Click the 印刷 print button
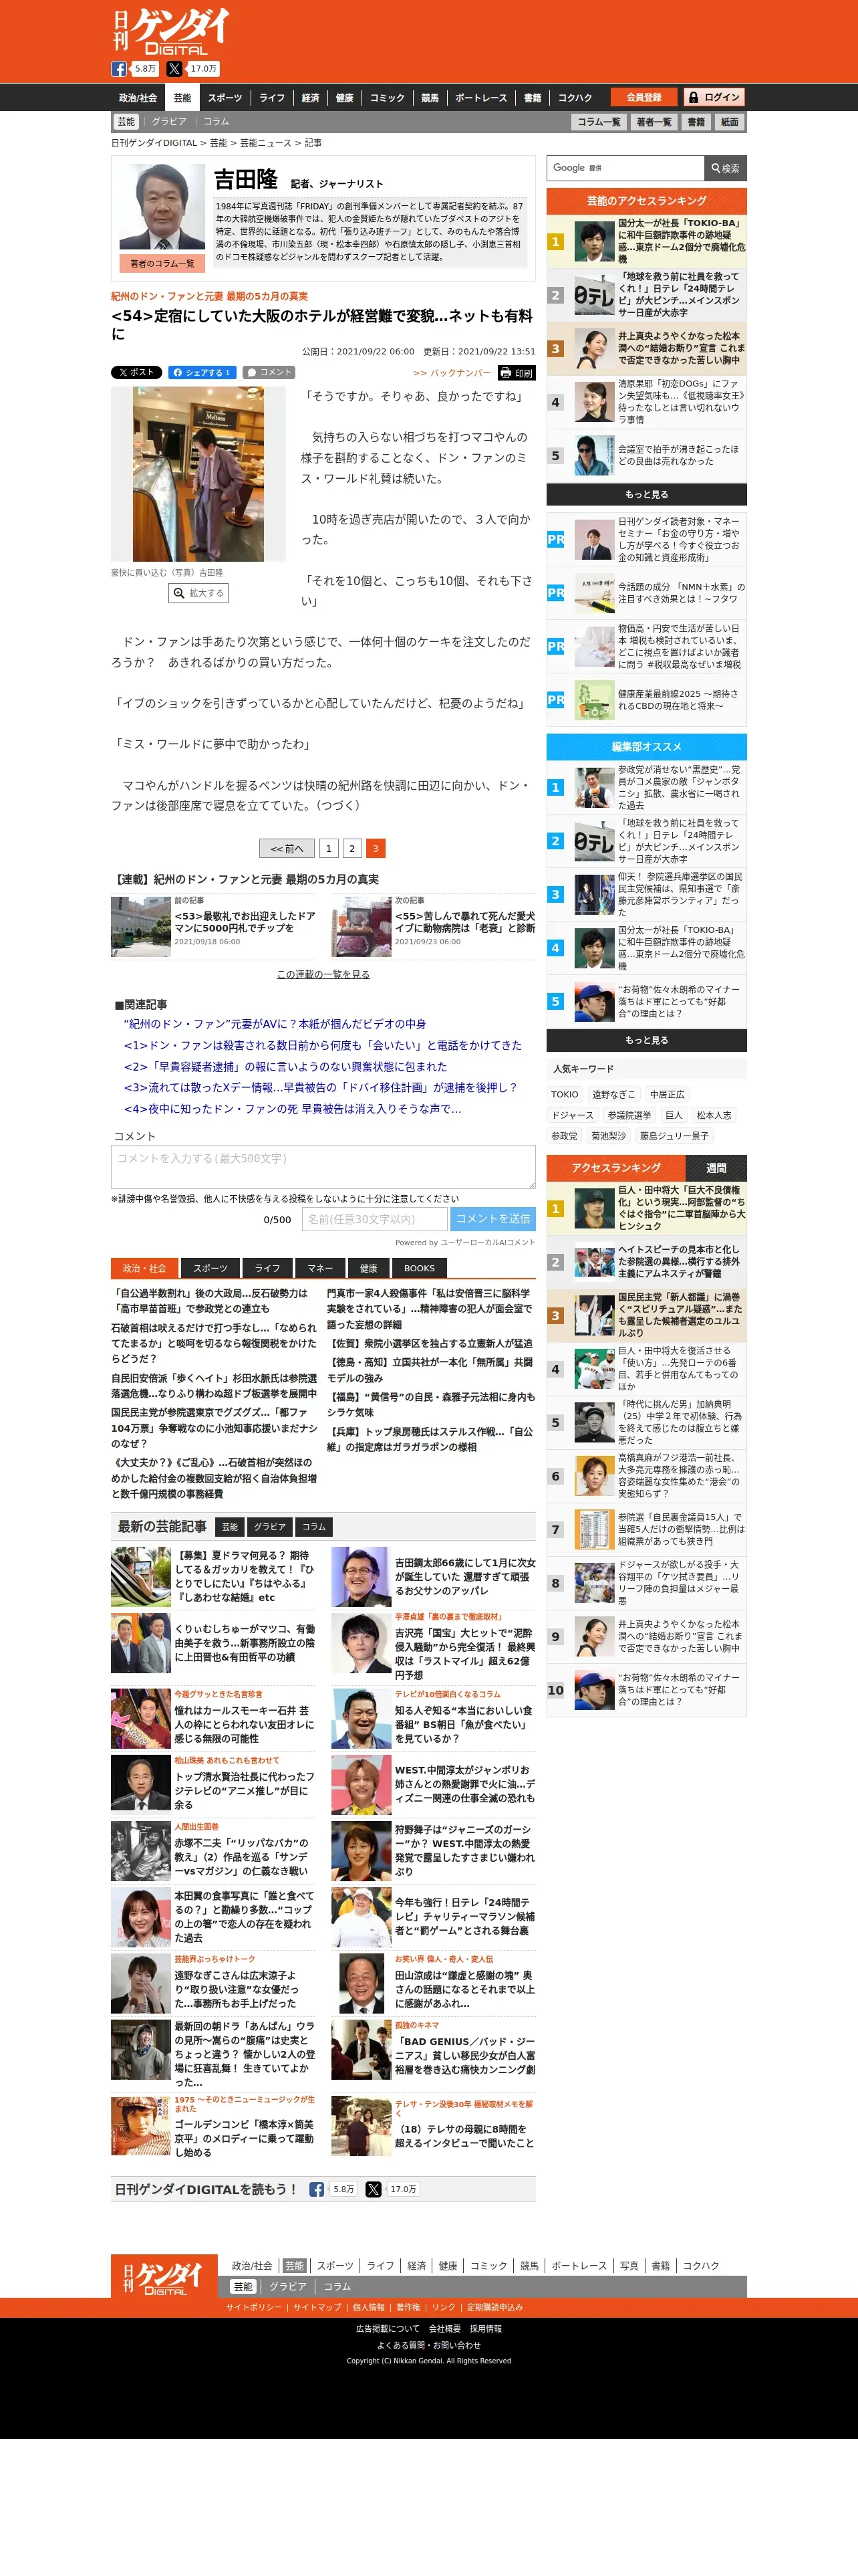The image size is (858, 2576). click(x=517, y=373)
